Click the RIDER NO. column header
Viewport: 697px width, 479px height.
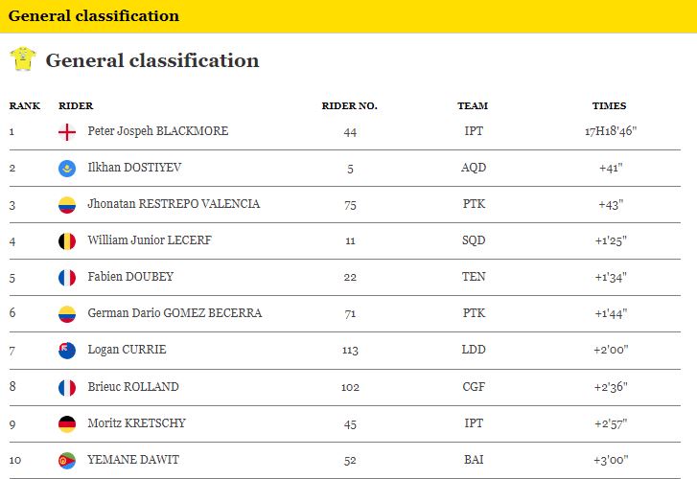[x=349, y=105]
